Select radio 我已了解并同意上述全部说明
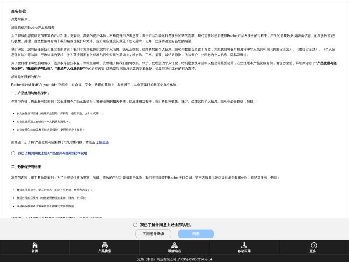Image resolution: width=349 pixels, height=262 pixels. click(135, 225)
